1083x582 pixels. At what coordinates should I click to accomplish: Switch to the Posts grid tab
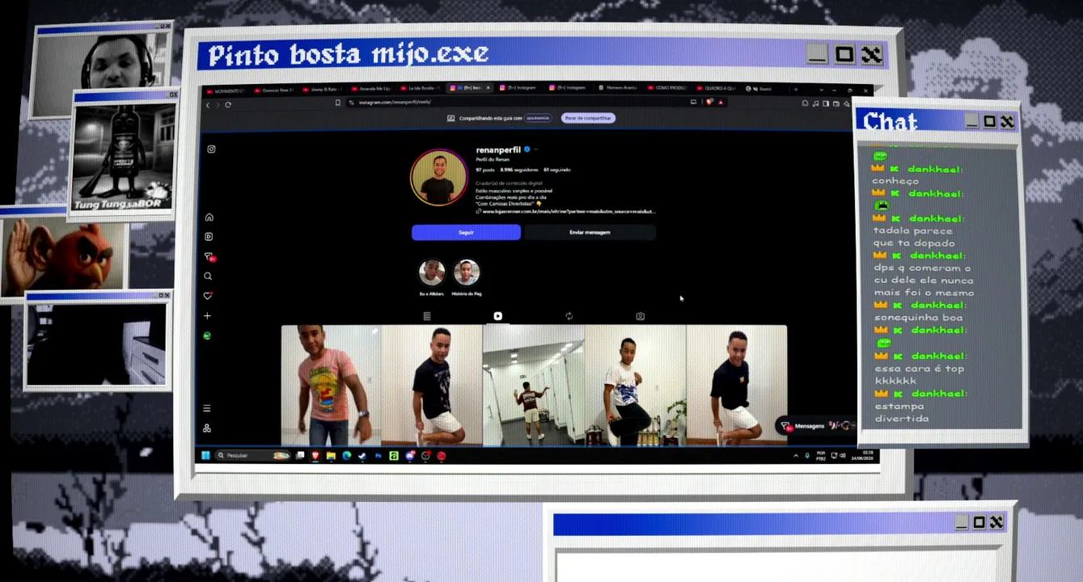[426, 316]
